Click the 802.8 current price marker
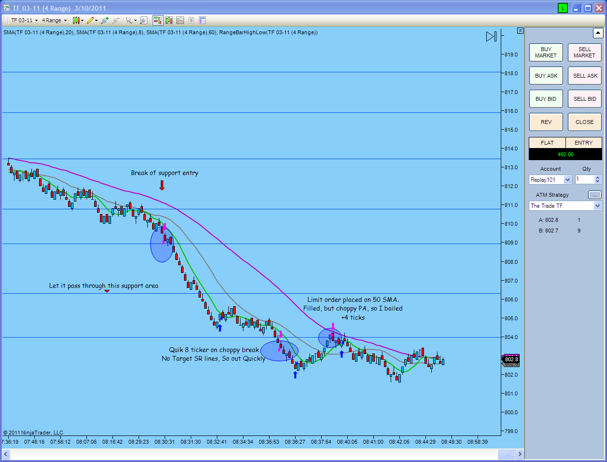 (510, 359)
